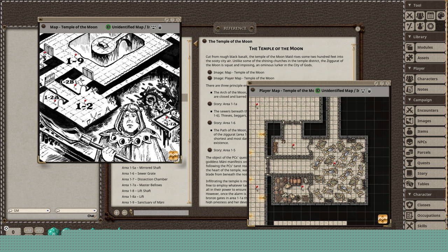The image size is (448, 252).
Task: Toggle lock on Map - Temple of the Moon
Action: click(160, 27)
